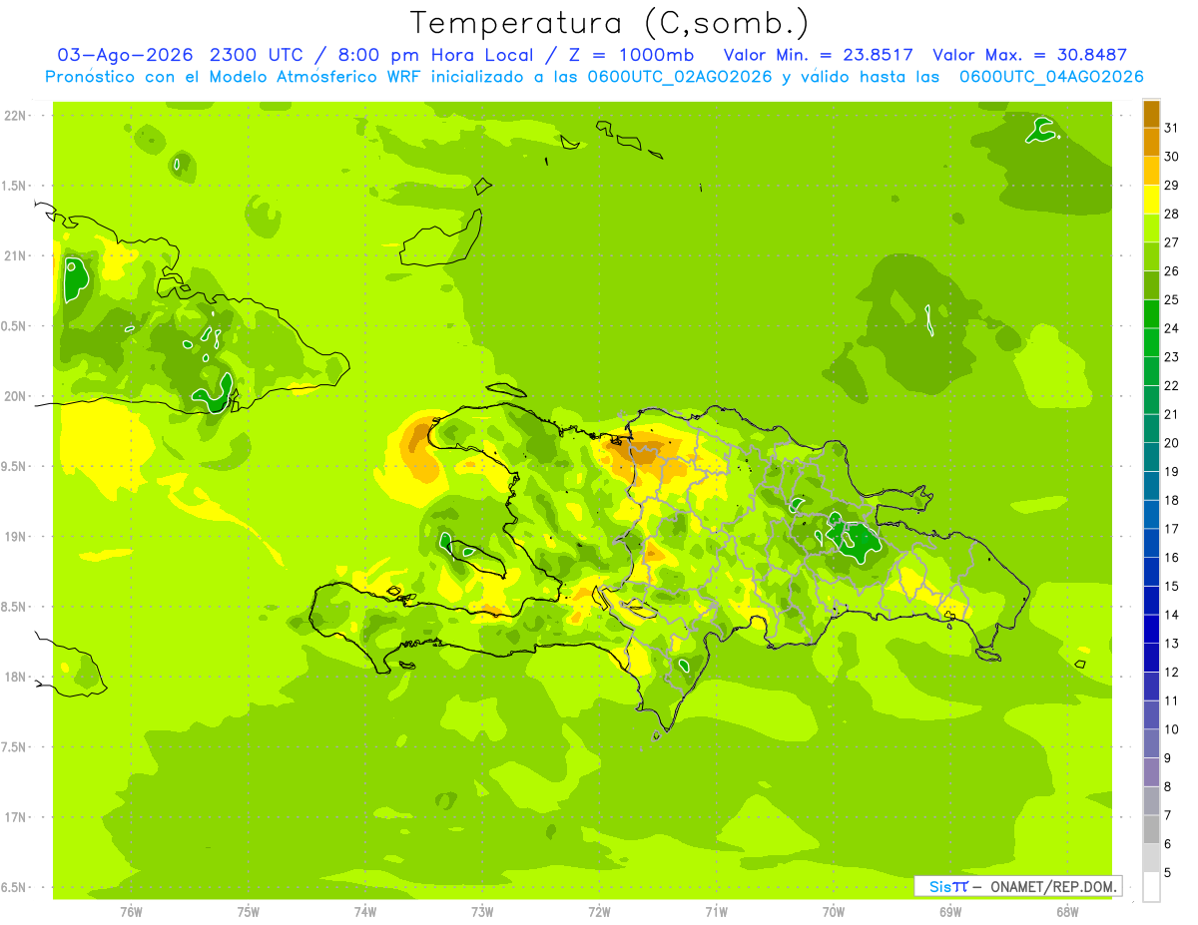The height and width of the screenshot is (925, 1198).
Task: Pick the lime swatch between 27 and 28
Action: (1151, 229)
